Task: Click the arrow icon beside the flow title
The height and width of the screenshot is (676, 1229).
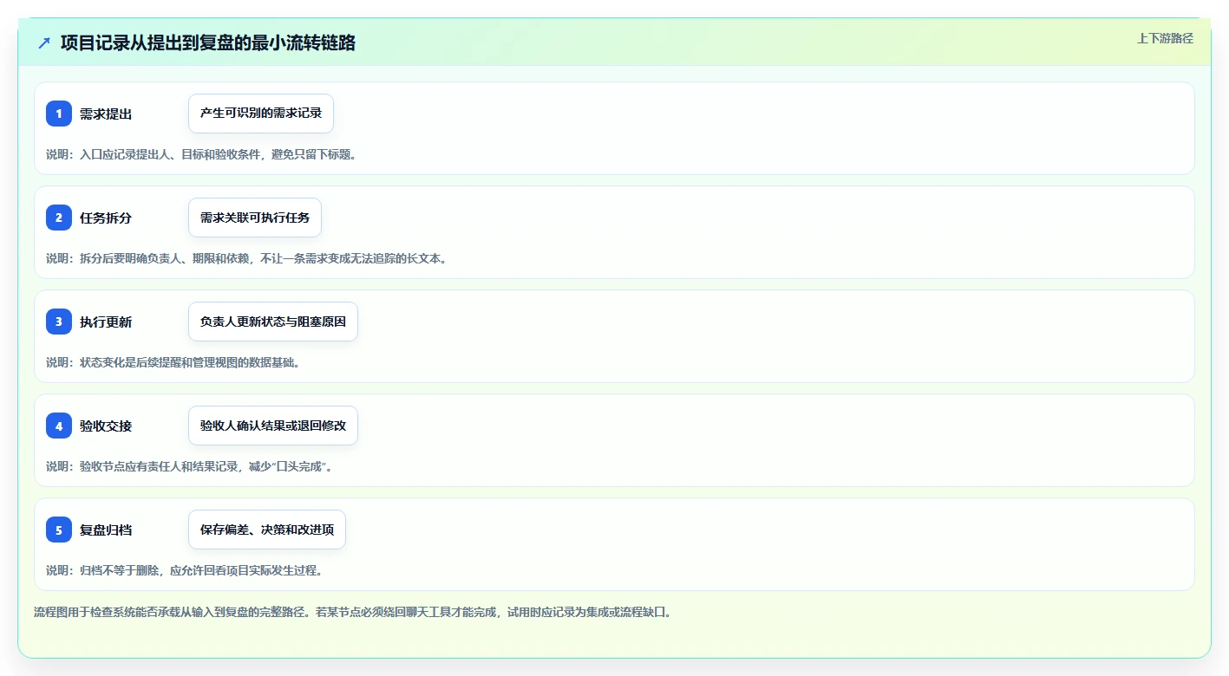Action: click(44, 42)
